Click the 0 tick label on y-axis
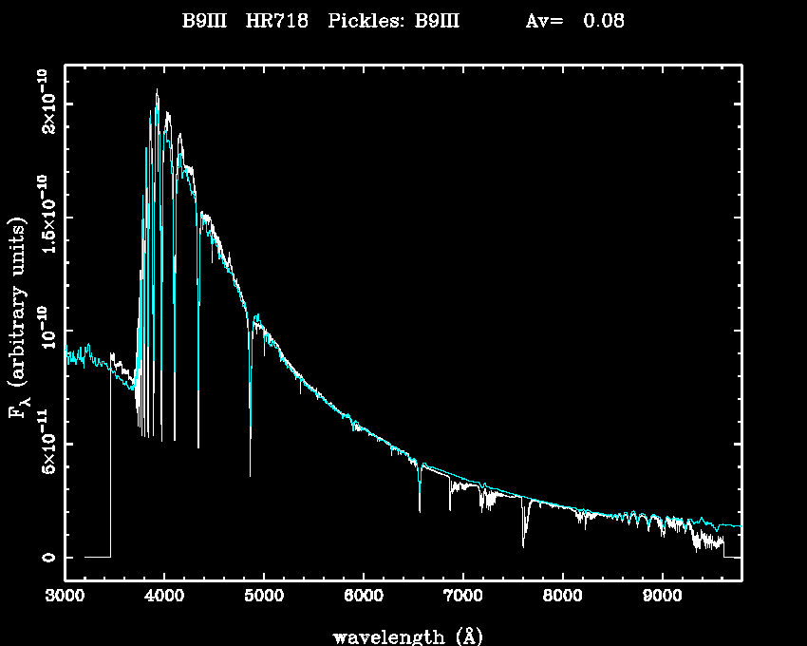 (46, 558)
